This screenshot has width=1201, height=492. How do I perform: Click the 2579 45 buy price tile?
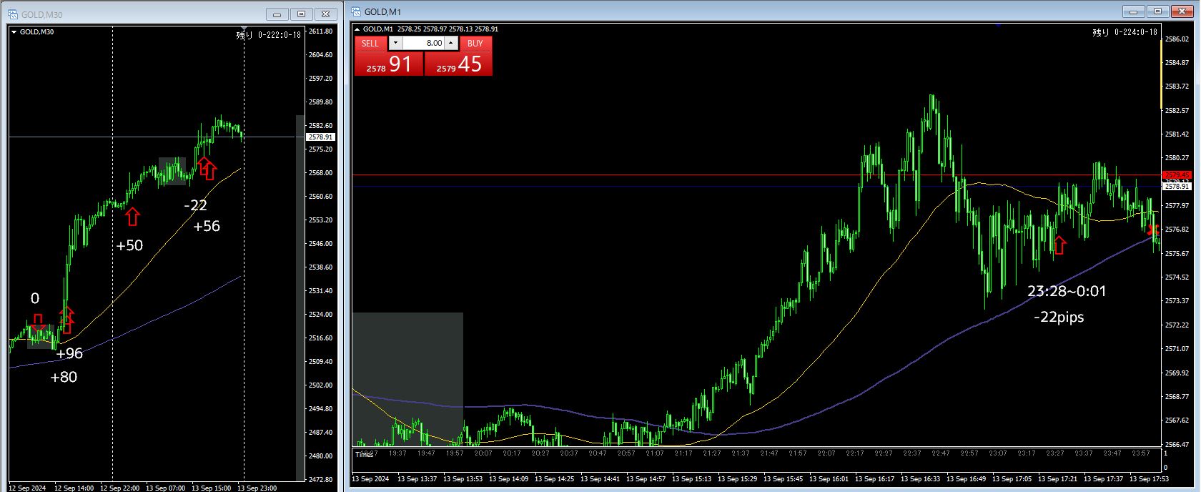[x=459, y=64]
